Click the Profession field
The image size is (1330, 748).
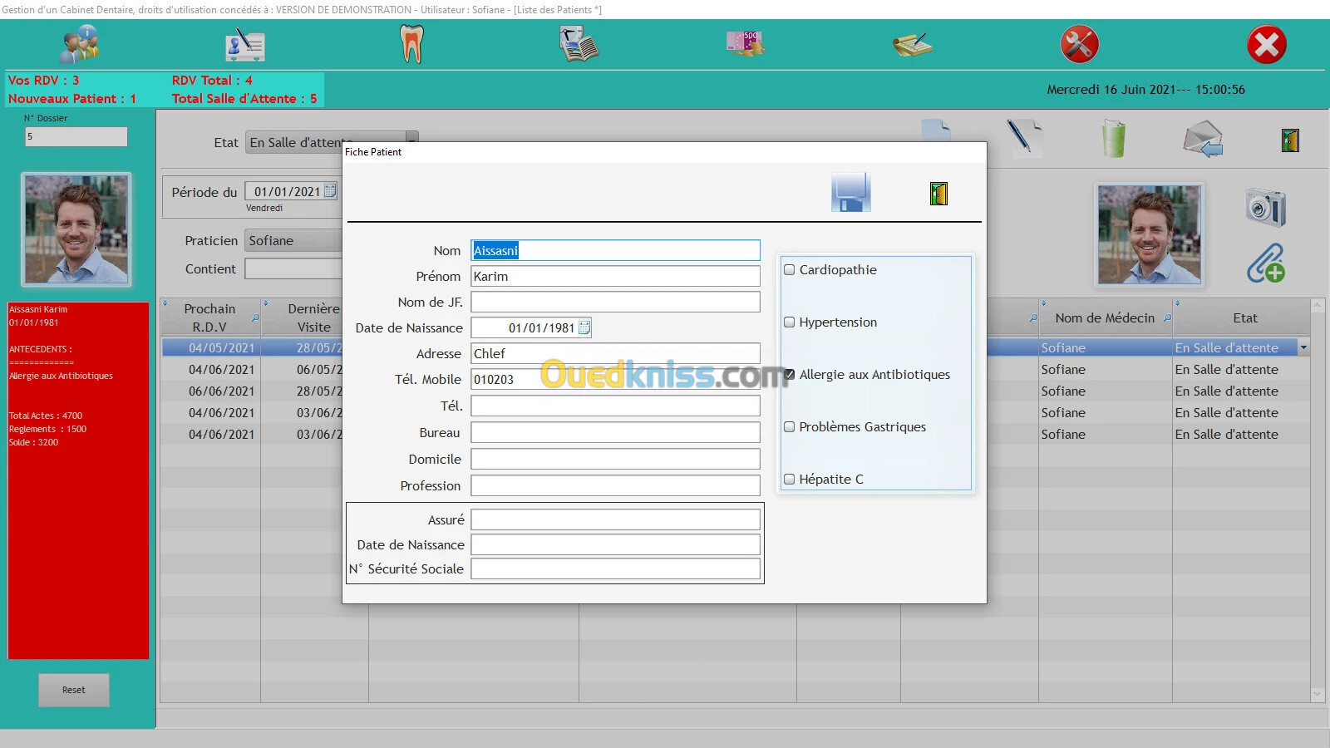click(x=615, y=485)
